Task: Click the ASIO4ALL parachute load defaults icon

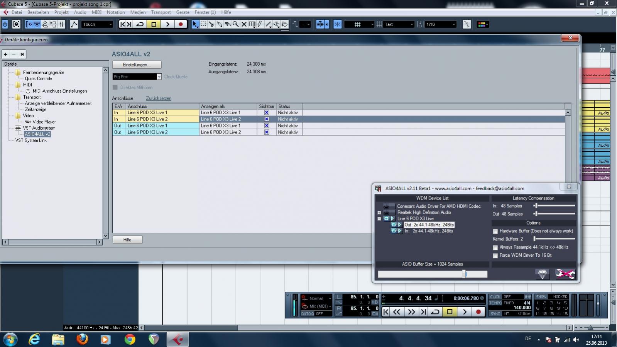Action: point(543,274)
